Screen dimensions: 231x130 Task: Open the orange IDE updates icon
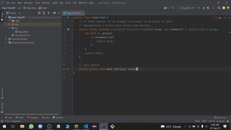[x=224, y=8]
